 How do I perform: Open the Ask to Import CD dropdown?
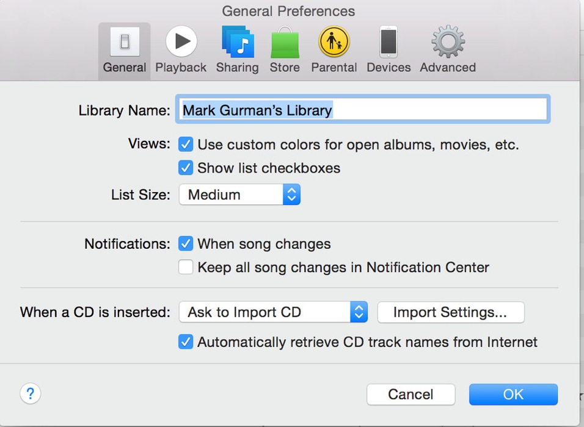[274, 312]
